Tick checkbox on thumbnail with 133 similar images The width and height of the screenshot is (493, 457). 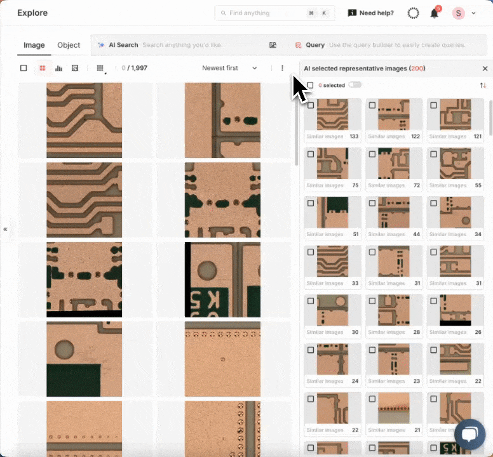[311, 105]
